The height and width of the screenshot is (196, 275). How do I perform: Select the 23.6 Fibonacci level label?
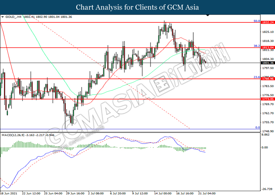click(x=257, y=77)
